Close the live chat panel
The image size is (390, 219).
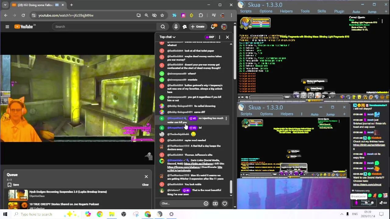pos(227,37)
